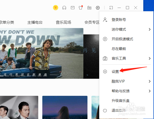Switch to the 歌单分类 tab
This screenshot has height=119, width=154.
click(x=7, y=22)
